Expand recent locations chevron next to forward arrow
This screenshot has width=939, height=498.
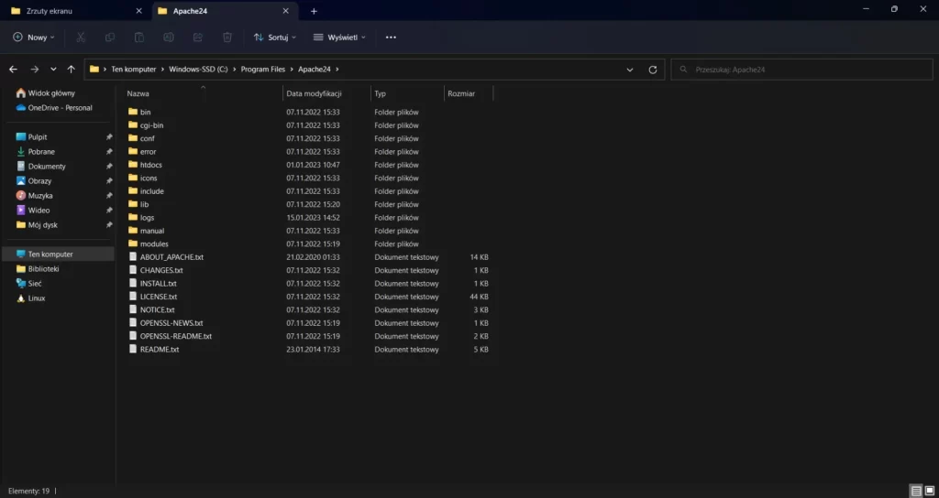pos(53,70)
